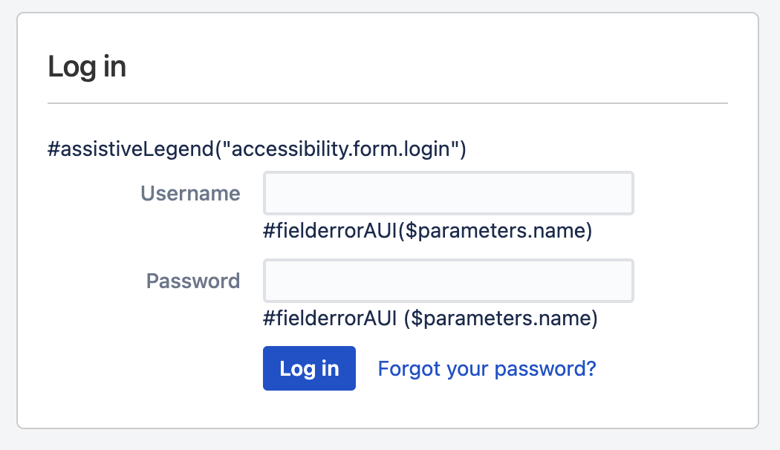Select the field labeled Password
This screenshot has height=450, width=780.
click(x=448, y=281)
